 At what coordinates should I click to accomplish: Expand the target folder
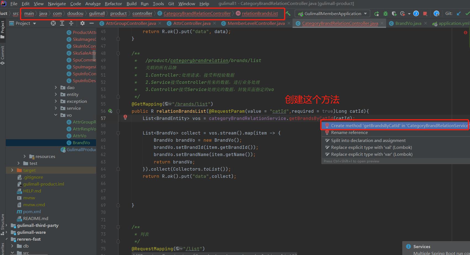(12, 170)
